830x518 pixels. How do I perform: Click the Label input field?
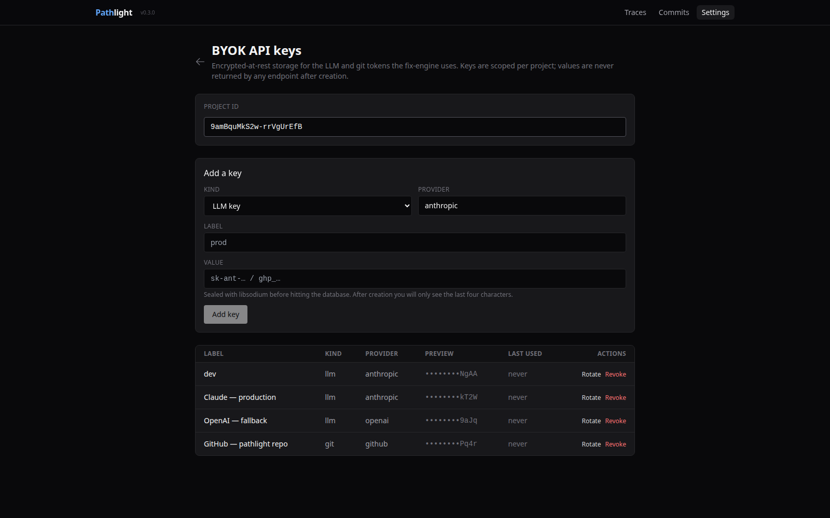[x=414, y=242]
